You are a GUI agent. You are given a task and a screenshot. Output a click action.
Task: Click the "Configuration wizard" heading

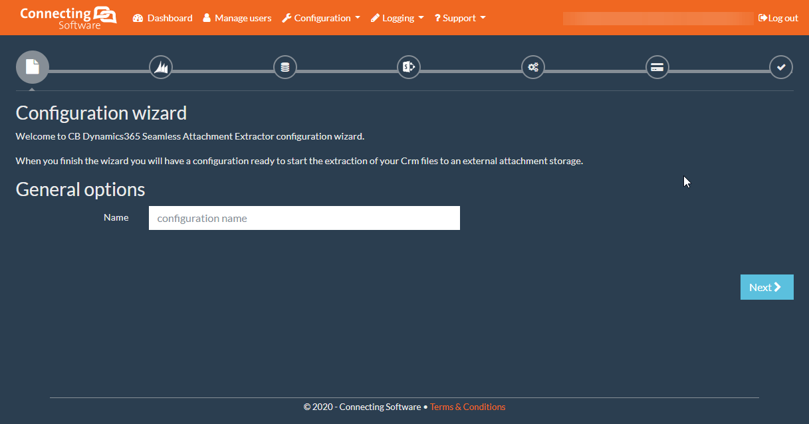(101, 113)
